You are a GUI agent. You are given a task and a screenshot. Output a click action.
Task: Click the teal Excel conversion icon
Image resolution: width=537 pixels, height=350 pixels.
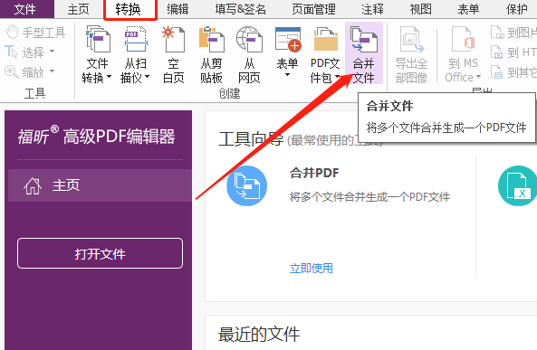pyautogui.click(x=517, y=185)
